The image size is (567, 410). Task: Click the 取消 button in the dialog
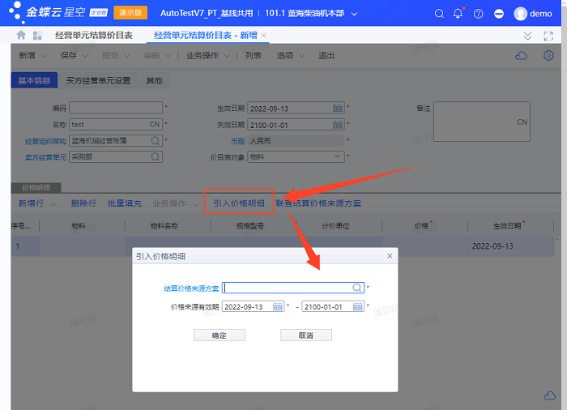[305, 335]
